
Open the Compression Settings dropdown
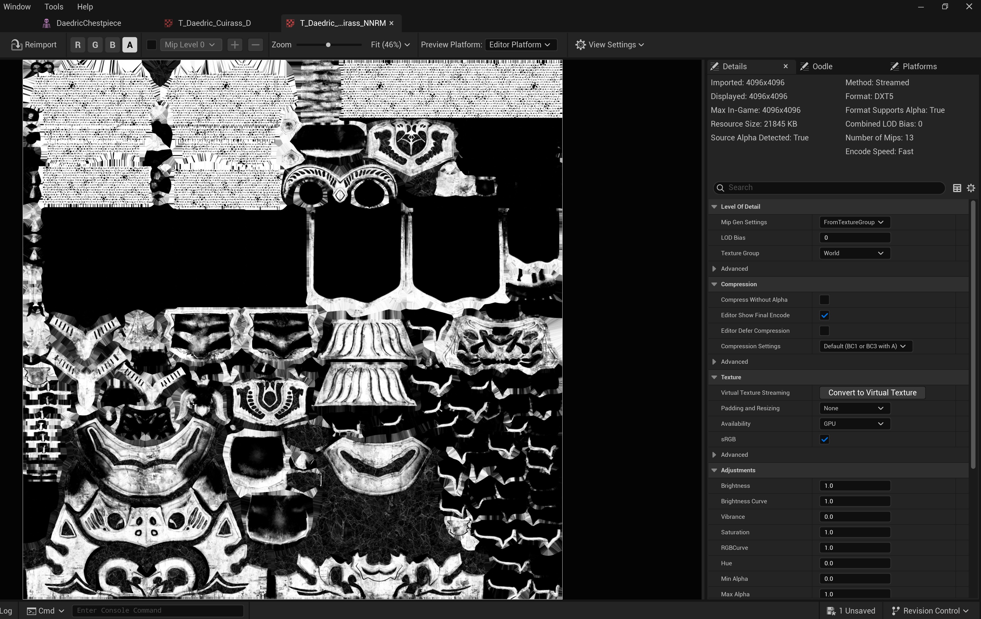tap(866, 346)
